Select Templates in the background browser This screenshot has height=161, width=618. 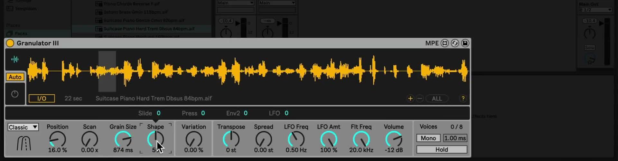[25, 9]
